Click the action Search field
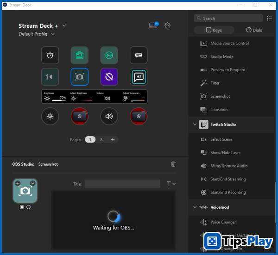 point(228,18)
